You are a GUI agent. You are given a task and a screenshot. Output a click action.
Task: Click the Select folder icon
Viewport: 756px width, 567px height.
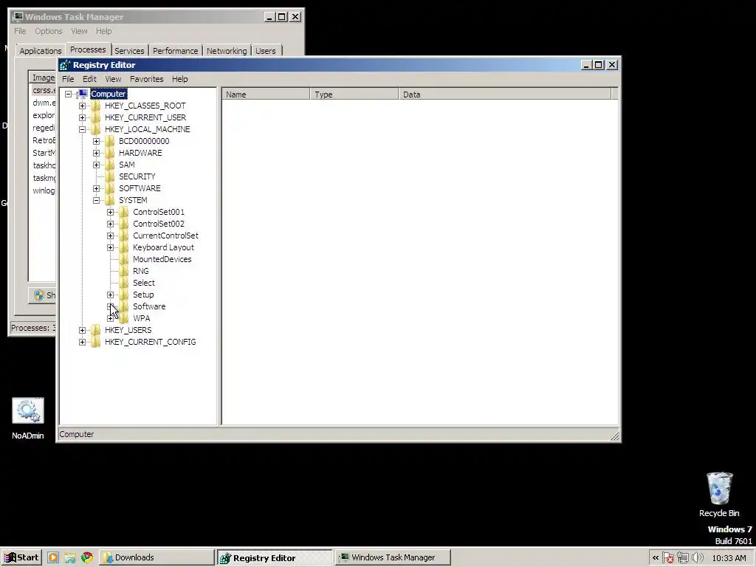click(x=124, y=283)
